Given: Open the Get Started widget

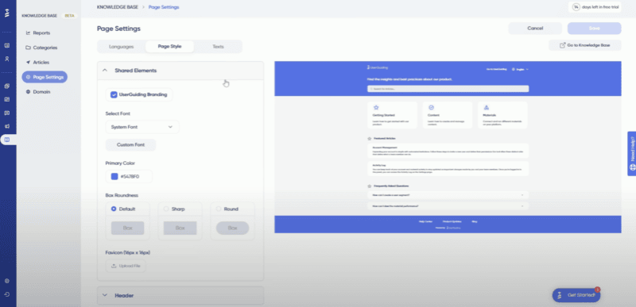Looking at the screenshot, I should point(576,295).
